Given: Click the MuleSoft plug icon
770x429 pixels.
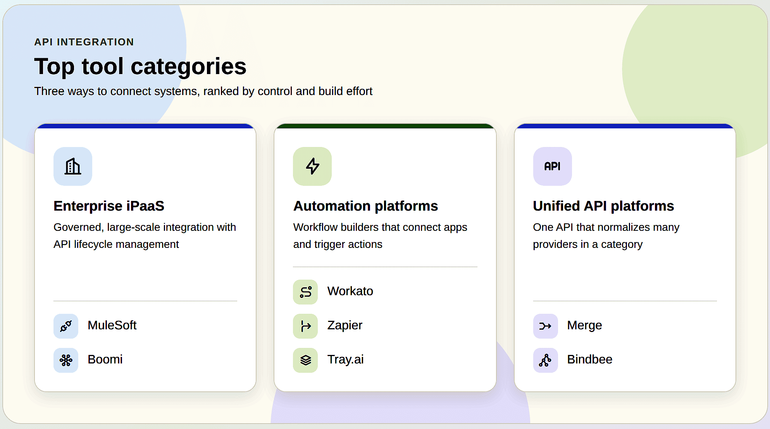Looking at the screenshot, I should point(66,326).
